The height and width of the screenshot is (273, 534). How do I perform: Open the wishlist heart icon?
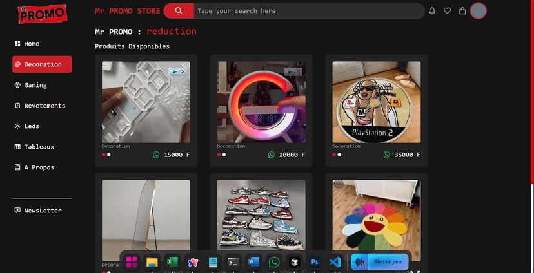(x=447, y=11)
